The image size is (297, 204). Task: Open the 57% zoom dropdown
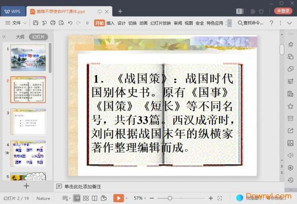145,198
